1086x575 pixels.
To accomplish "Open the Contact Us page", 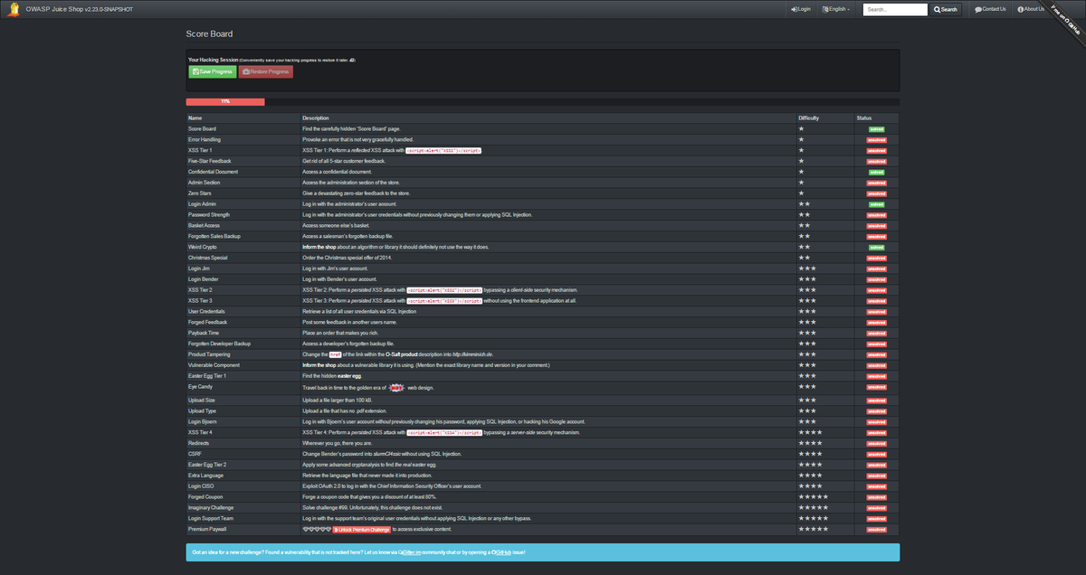I will (990, 9).
